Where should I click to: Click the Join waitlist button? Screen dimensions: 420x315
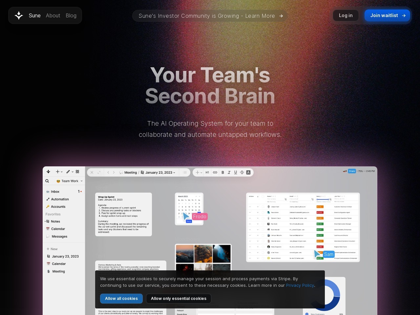[388, 15]
